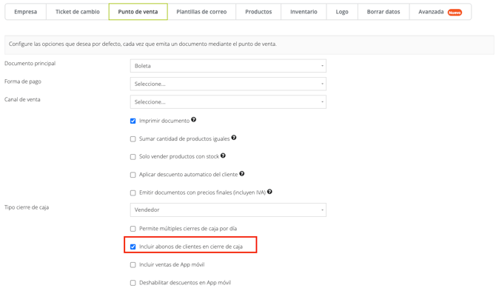Viewport: 496px width, 291px height.
Task: Open help icon for Sumar cantidad de productos iguales
Action: (234, 138)
